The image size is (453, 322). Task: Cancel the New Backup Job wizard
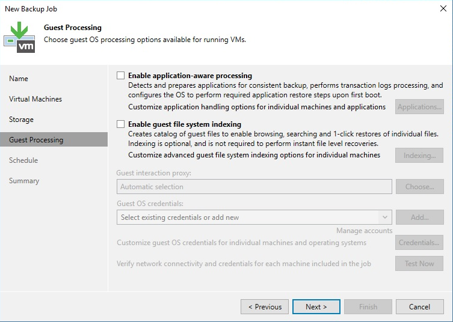point(420,307)
